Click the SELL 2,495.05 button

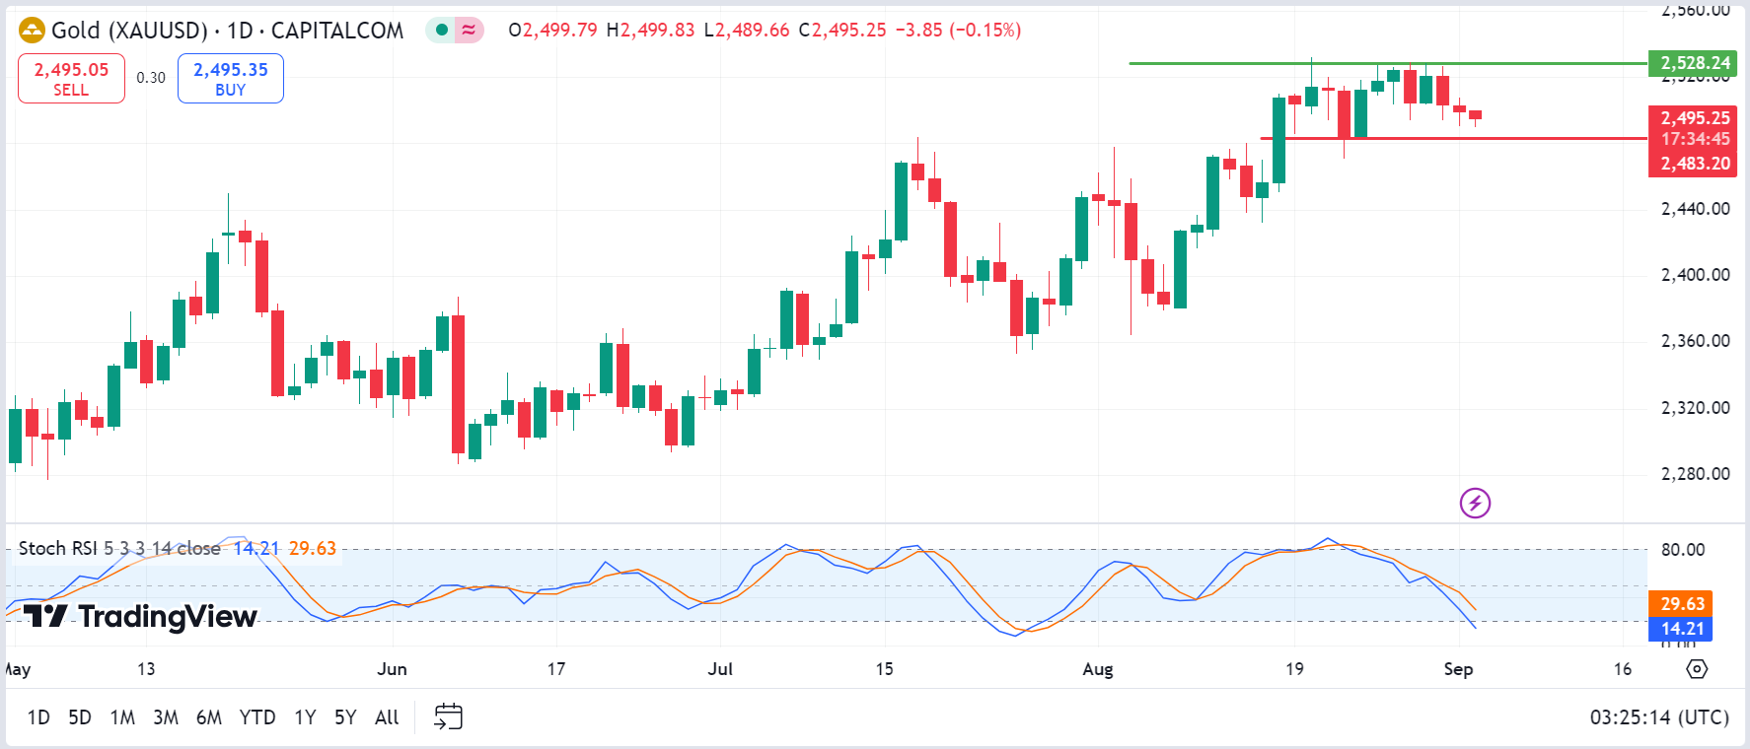[71, 78]
